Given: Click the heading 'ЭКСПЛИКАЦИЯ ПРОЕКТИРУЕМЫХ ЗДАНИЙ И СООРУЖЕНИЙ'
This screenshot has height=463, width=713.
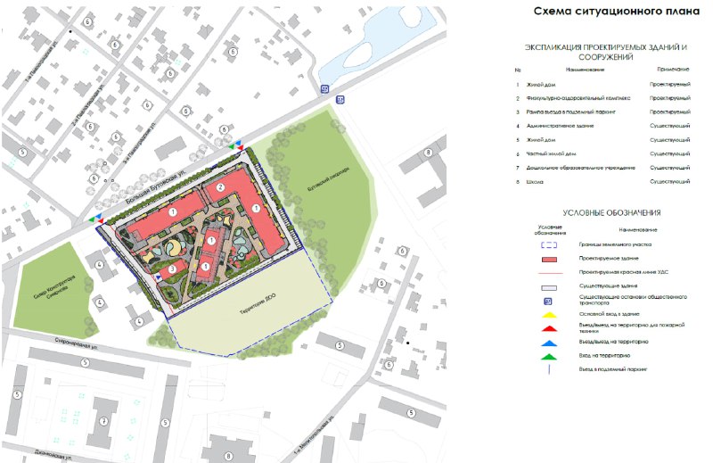Looking at the screenshot, I should [x=606, y=53].
